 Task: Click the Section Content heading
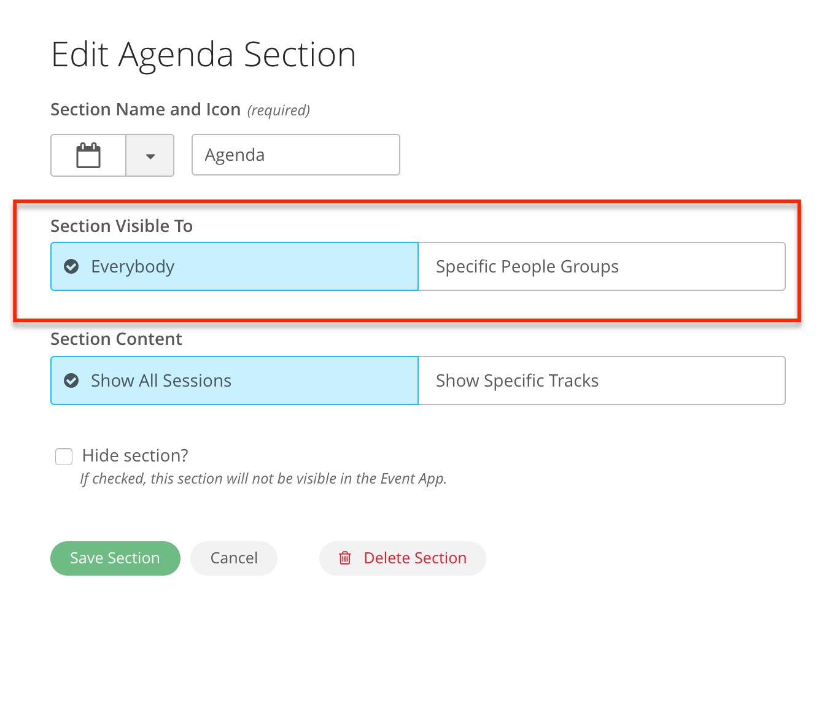pyautogui.click(x=116, y=339)
